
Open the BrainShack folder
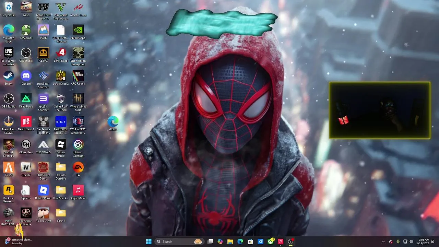pyautogui.click(x=61, y=192)
